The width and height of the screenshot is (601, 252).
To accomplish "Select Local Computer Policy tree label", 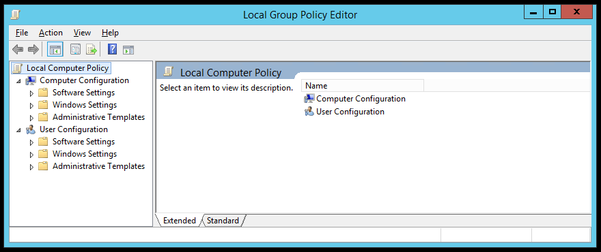I will [68, 69].
